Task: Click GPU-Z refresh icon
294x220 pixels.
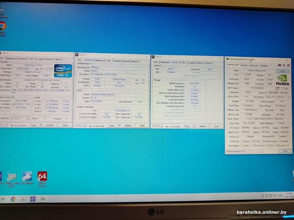Action: [284, 65]
